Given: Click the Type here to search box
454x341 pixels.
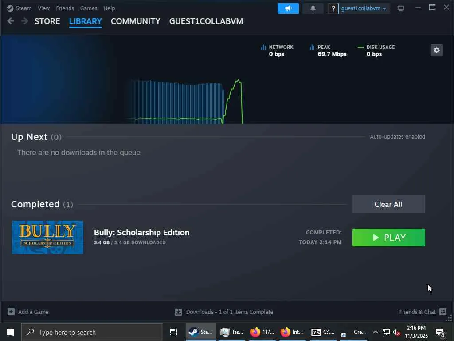Looking at the screenshot, I should coord(92,332).
